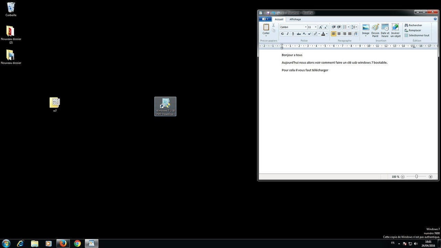Click the scissors Cut icon

click(274, 25)
